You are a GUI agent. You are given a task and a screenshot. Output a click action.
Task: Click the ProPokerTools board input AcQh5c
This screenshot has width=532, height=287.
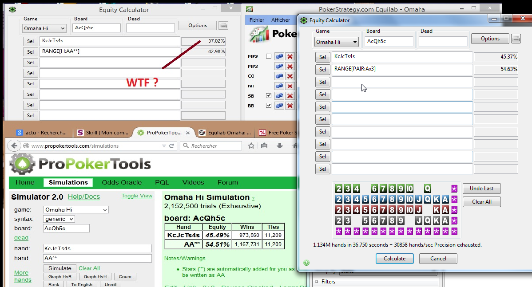pyautogui.click(x=66, y=228)
